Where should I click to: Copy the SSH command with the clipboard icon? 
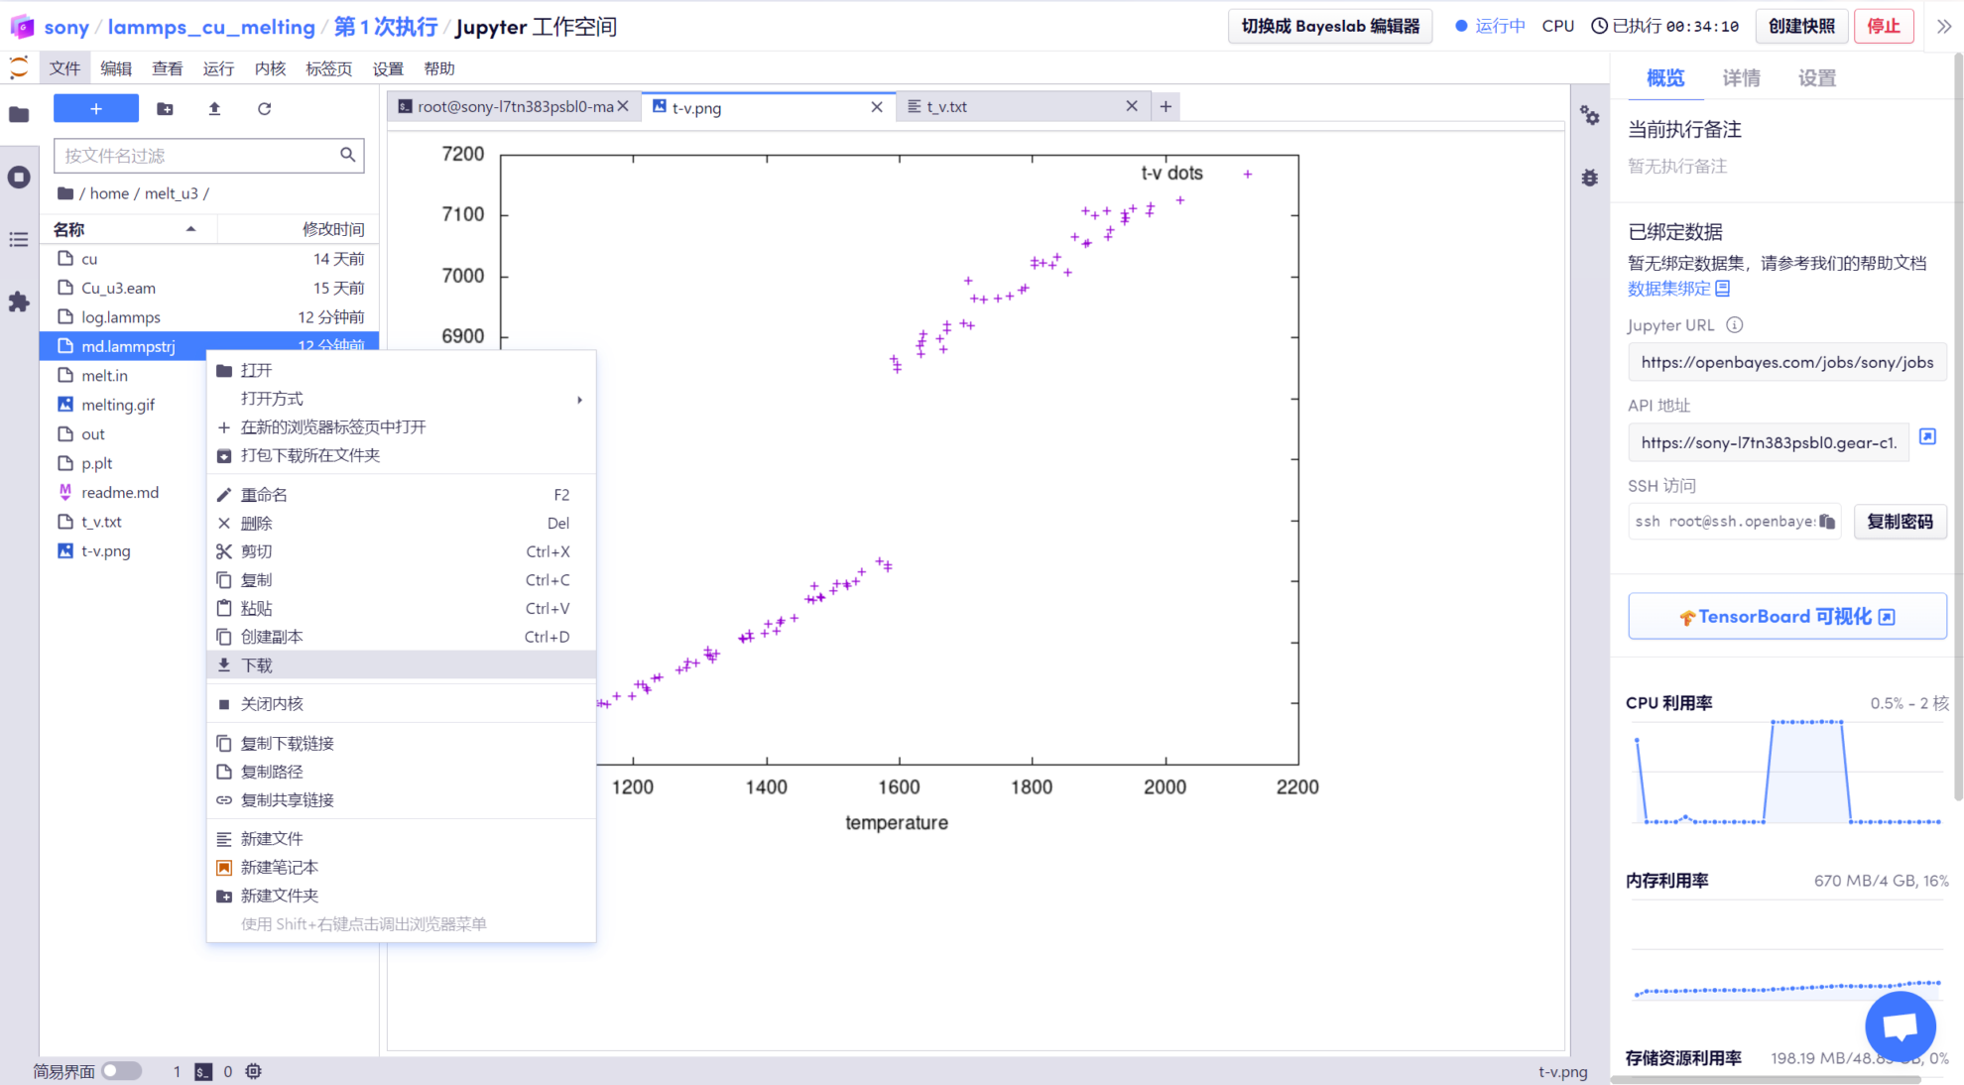tap(1827, 522)
